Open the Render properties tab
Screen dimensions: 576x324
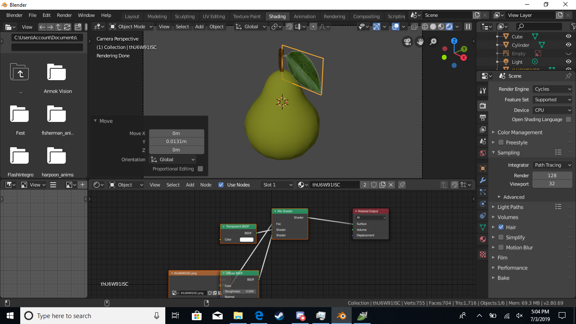[483, 105]
